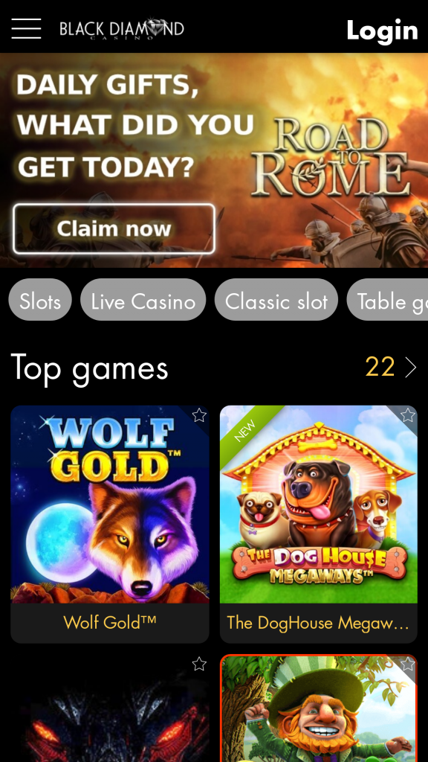Open The Dog House Megaways thumbnail
Screen dimensions: 428x762
[x=318, y=505]
